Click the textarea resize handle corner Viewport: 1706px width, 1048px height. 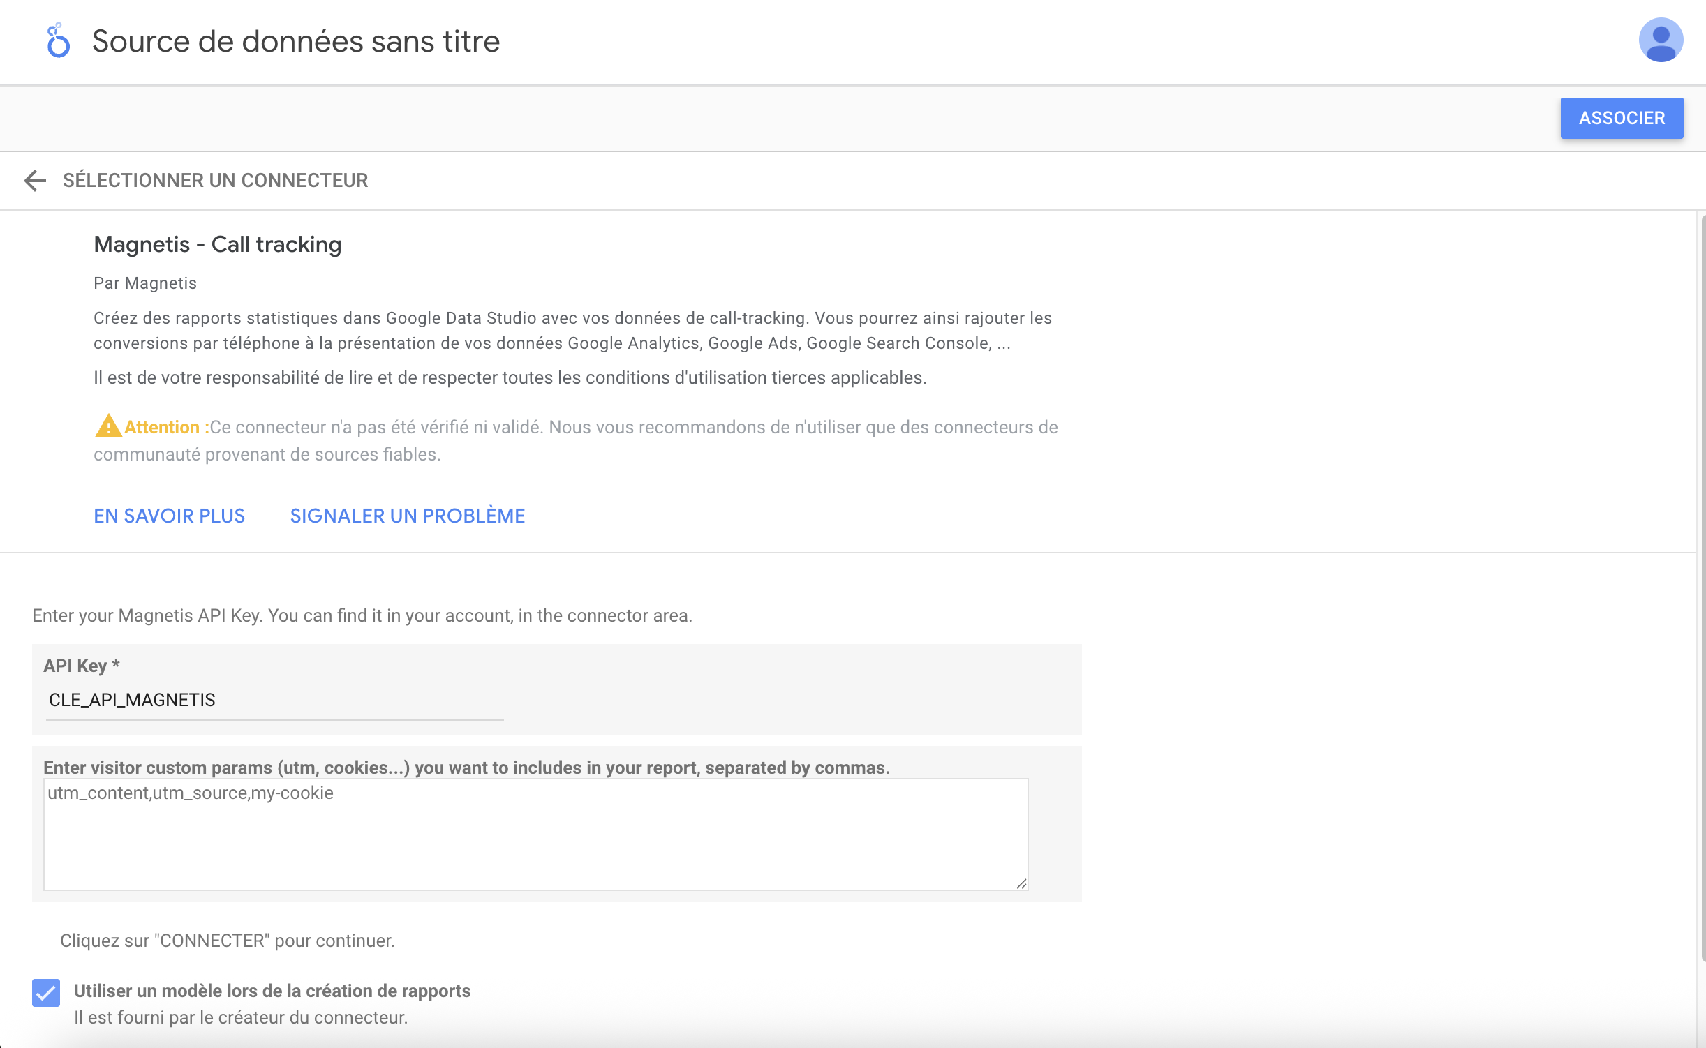[x=1021, y=883]
